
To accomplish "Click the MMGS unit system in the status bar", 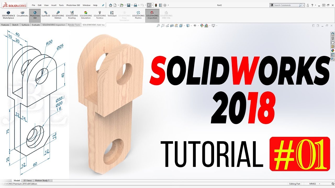I will 312,184.
